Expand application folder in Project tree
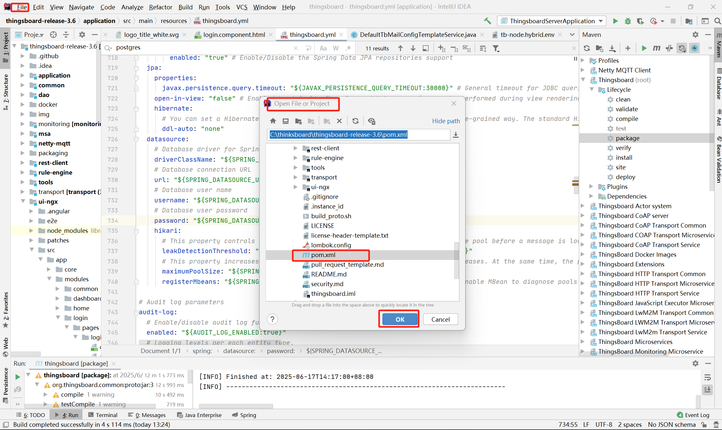 pyautogui.click(x=23, y=75)
